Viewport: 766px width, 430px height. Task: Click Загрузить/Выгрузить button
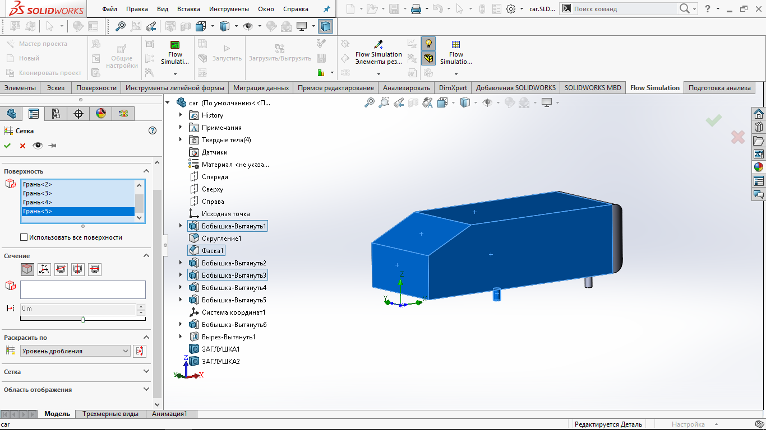pos(280,54)
